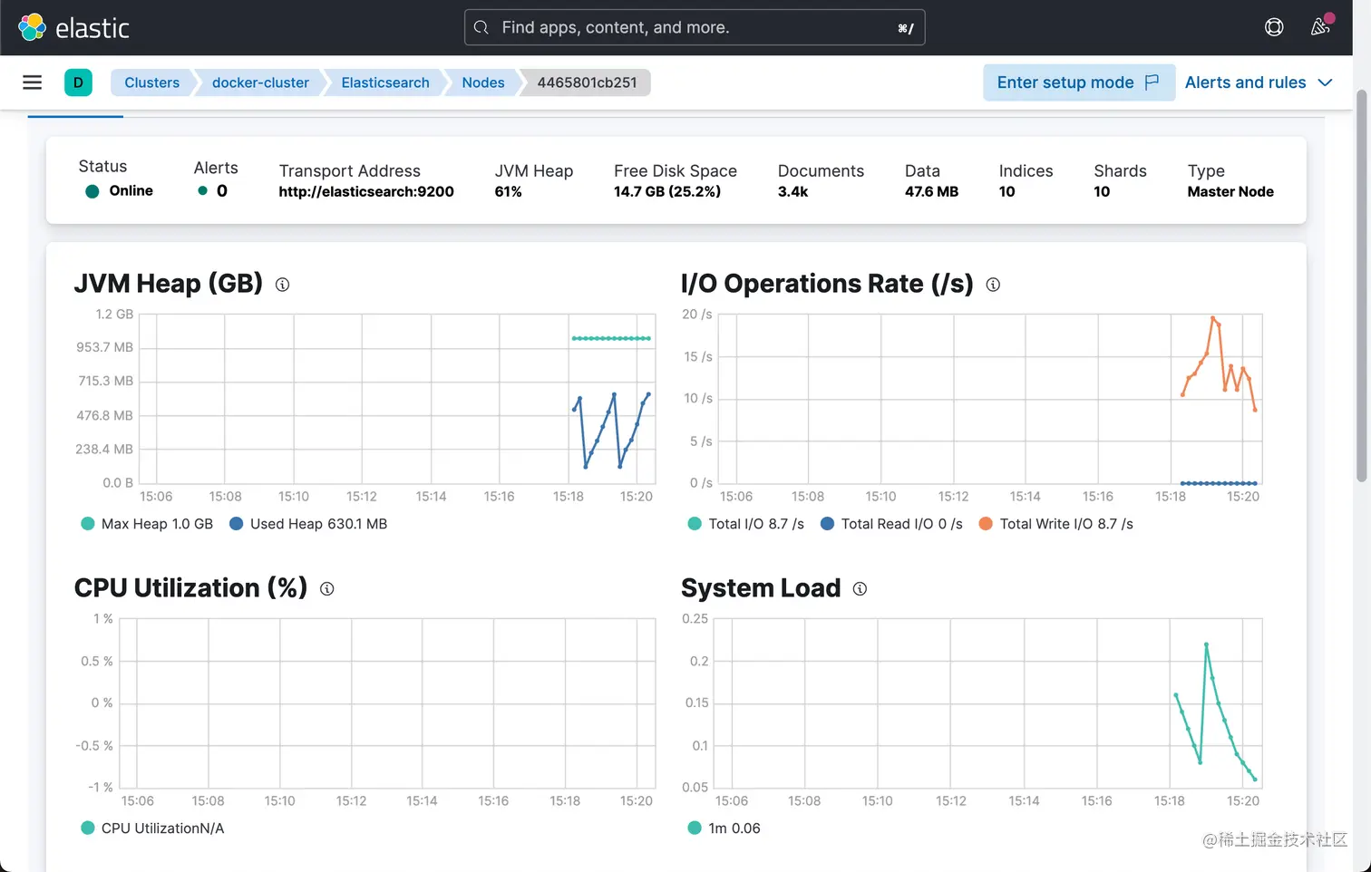Toggle the Used Heap legend series
Viewport: 1371px width, 872px height.
[308, 524]
